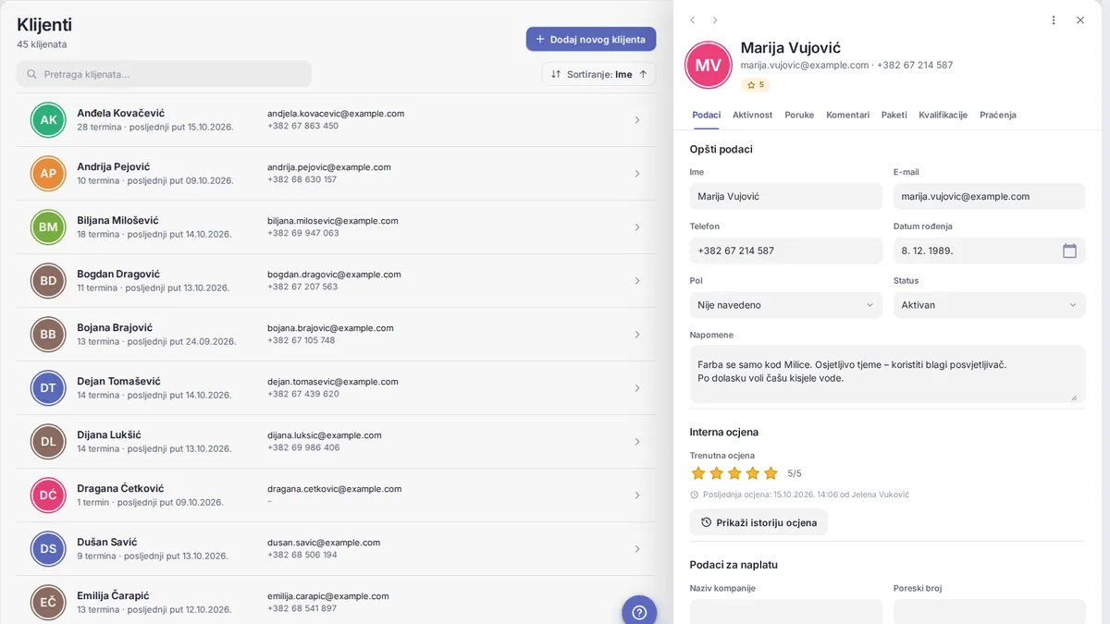Click 'Posljednja ocjena' timestamp text
This screenshot has height=624, width=1110.
tap(806, 495)
